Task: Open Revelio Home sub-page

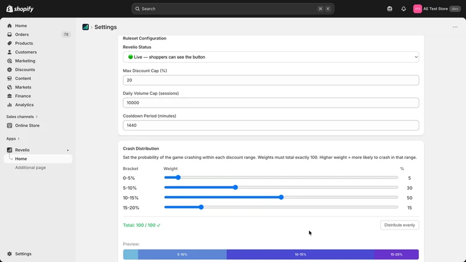Action: click(38, 159)
